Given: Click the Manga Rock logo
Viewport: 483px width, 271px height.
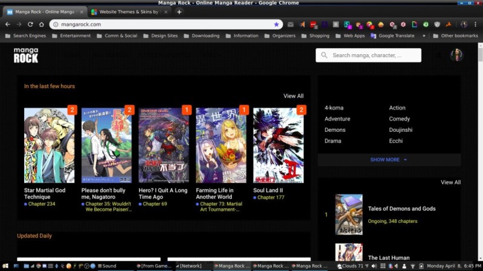Looking at the screenshot, I should (x=26, y=55).
